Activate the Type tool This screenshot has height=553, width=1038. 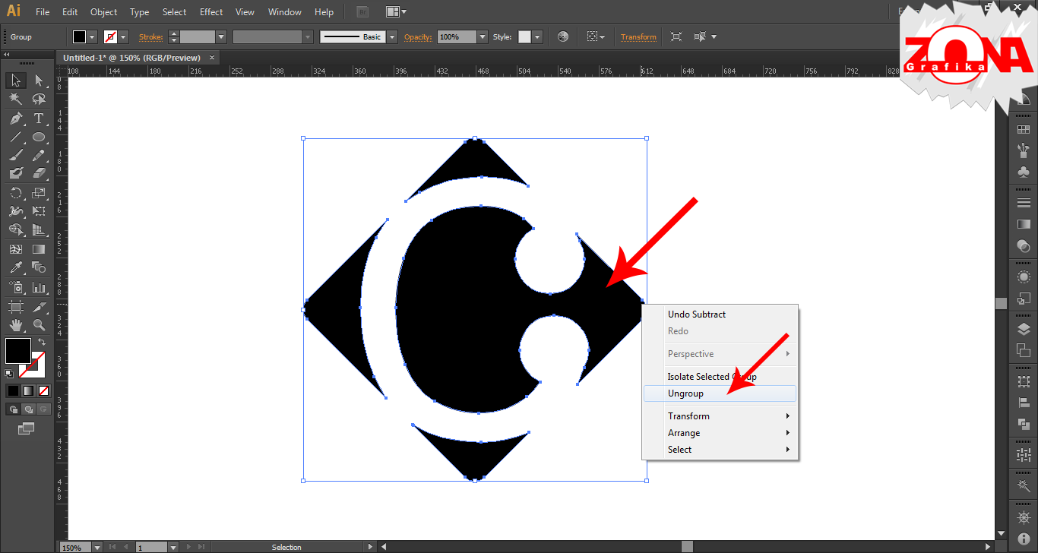coord(39,118)
